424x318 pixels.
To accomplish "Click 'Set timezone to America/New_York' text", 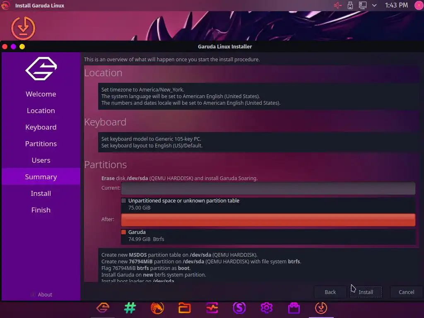I will click(143, 89).
